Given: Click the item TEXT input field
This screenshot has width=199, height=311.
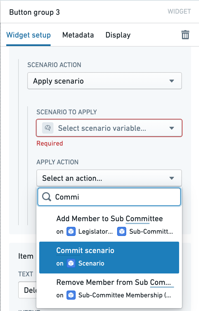Looking at the screenshot, I should 27,290.
